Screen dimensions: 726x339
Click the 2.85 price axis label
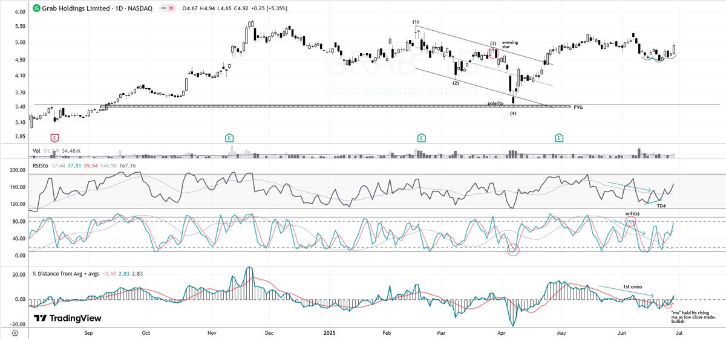(x=19, y=137)
